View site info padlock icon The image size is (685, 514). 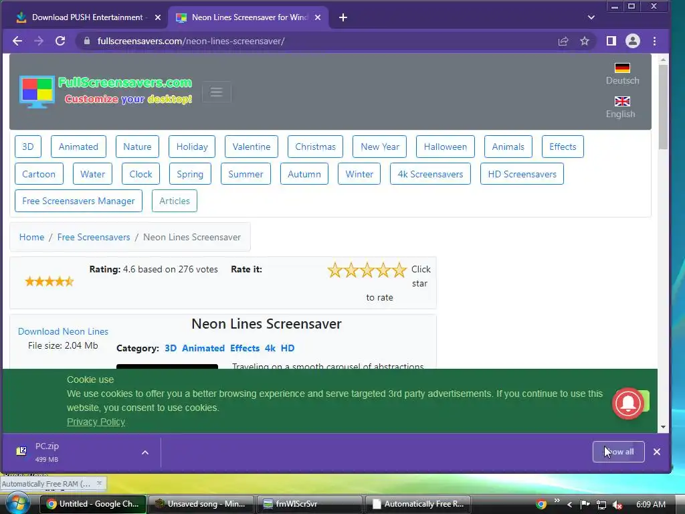pos(87,41)
